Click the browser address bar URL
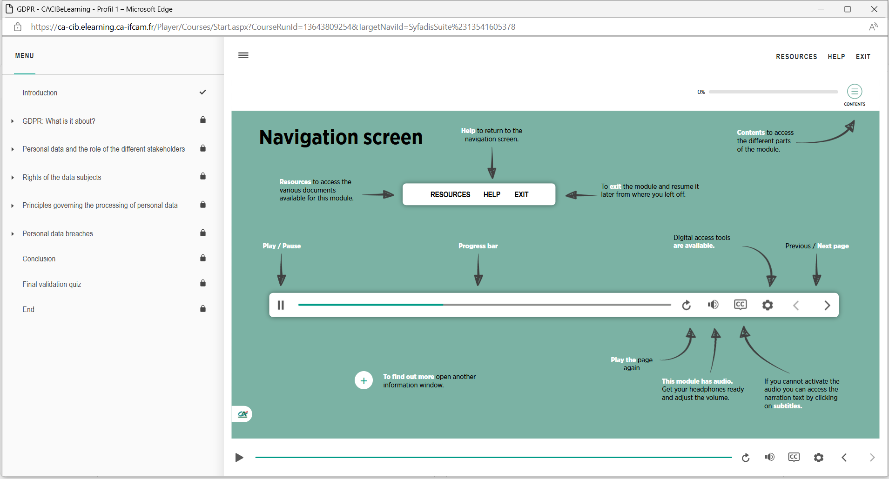Image resolution: width=889 pixels, height=479 pixels. [273, 27]
